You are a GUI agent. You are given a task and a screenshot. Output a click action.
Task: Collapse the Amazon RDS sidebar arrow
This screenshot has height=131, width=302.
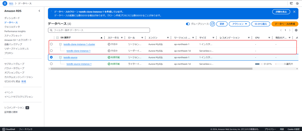(x=39, y=11)
